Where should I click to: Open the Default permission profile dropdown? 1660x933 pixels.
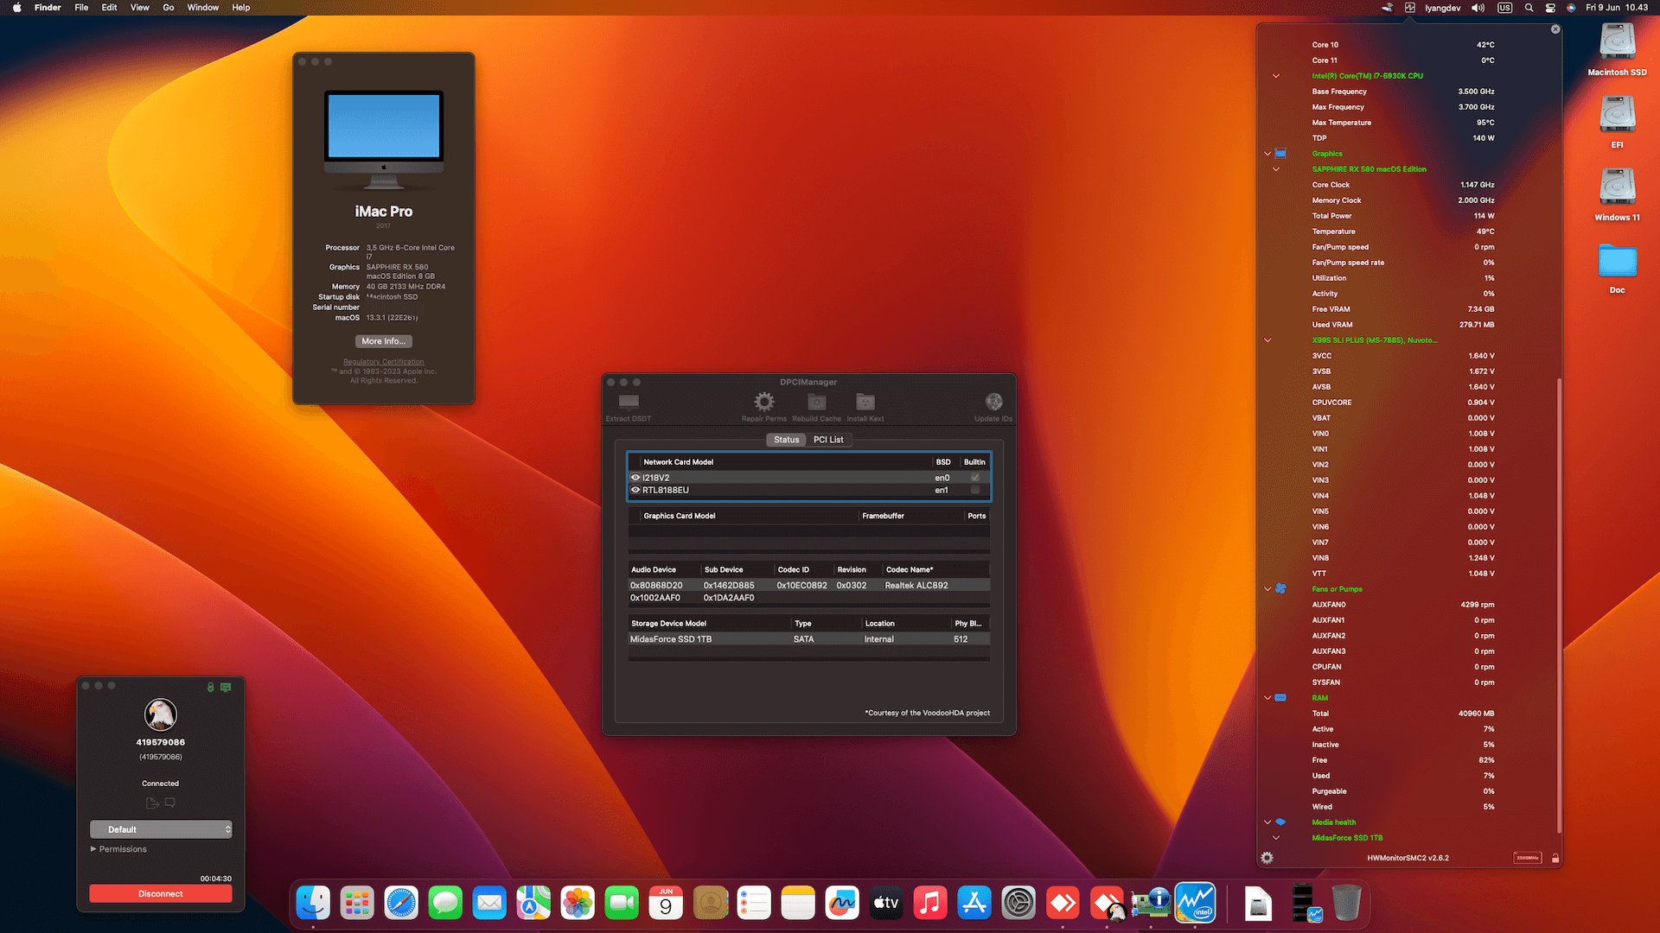[160, 828]
